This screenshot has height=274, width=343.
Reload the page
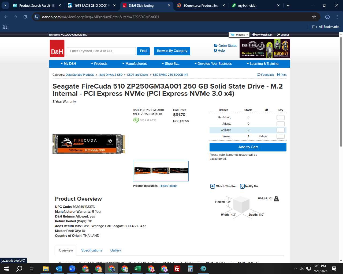coord(25,17)
